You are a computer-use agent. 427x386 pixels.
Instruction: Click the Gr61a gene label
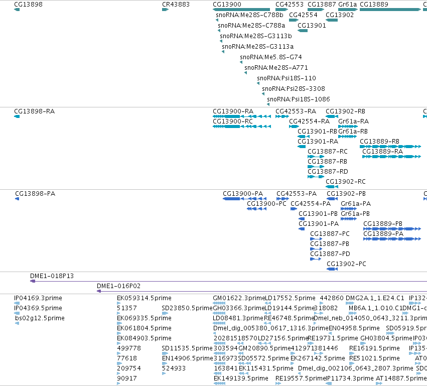point(348,5)
